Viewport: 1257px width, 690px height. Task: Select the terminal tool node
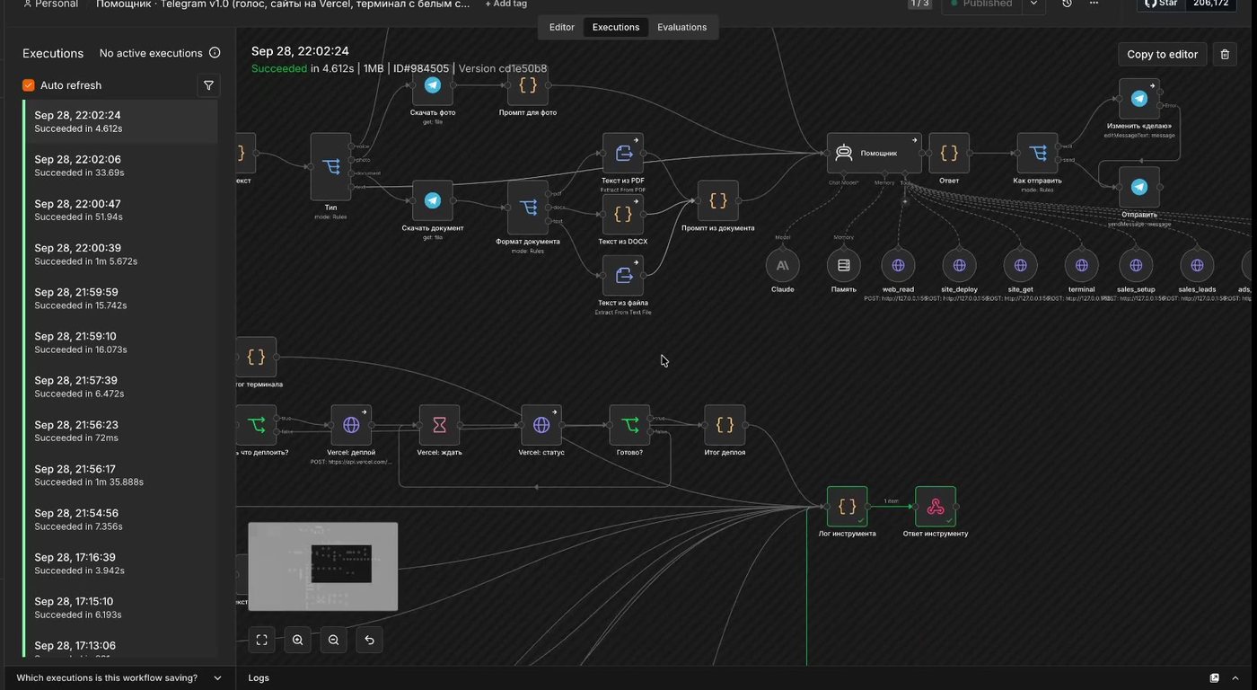click(x=1082, y=265)
